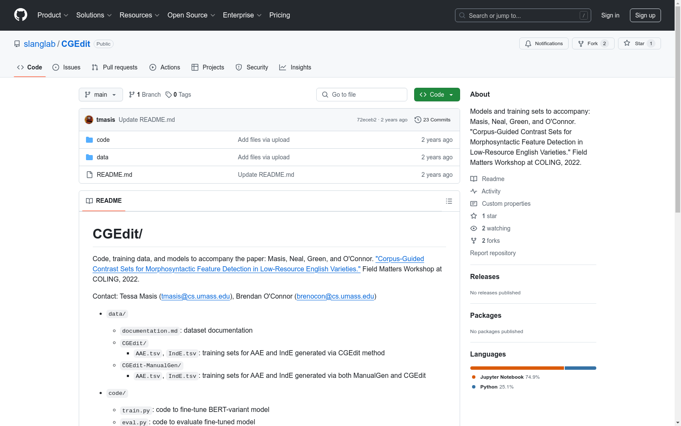
Task: Switch to the Actions tab
Action: click(x=165, y=67)
